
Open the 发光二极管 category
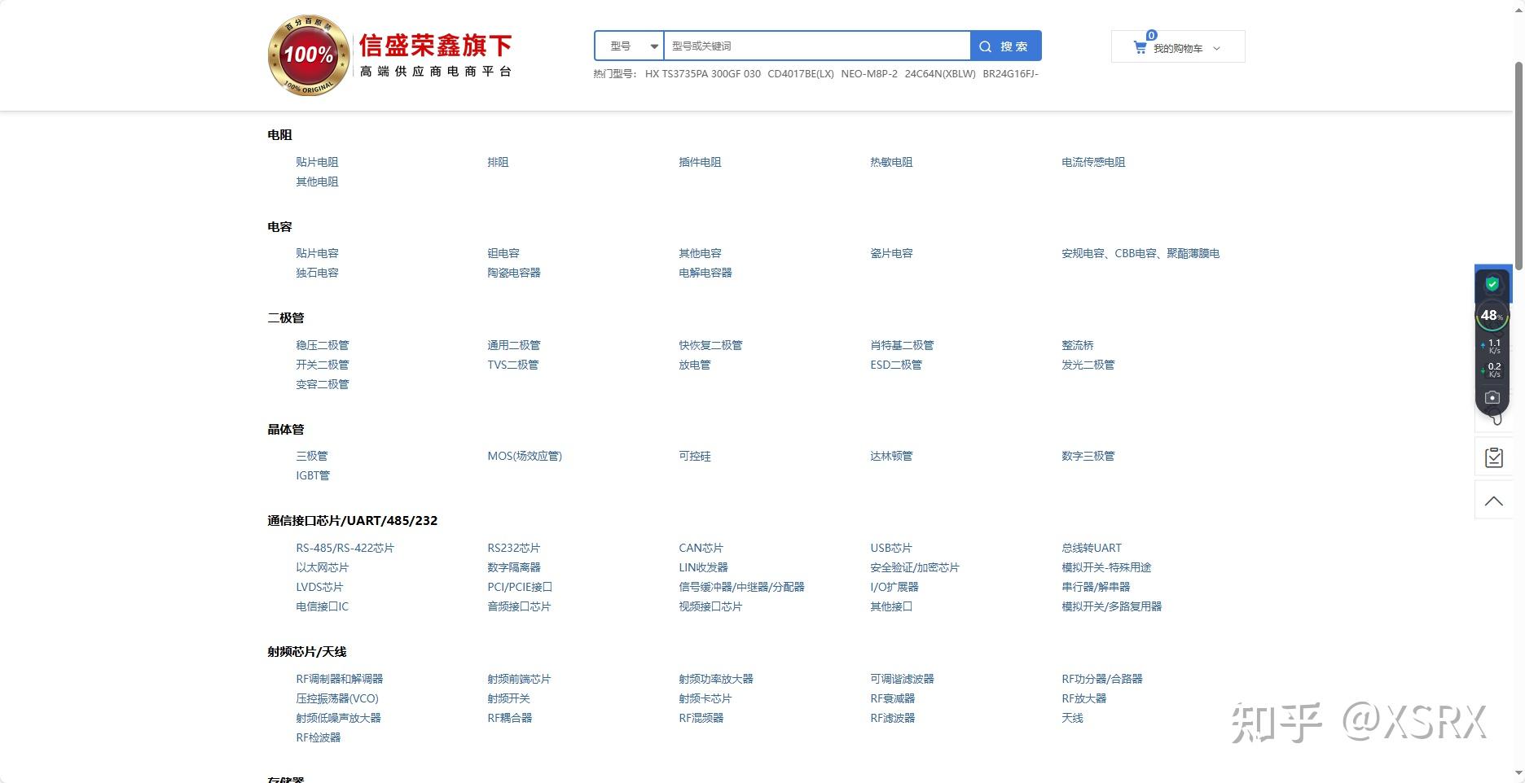(x=1088, y=365)
